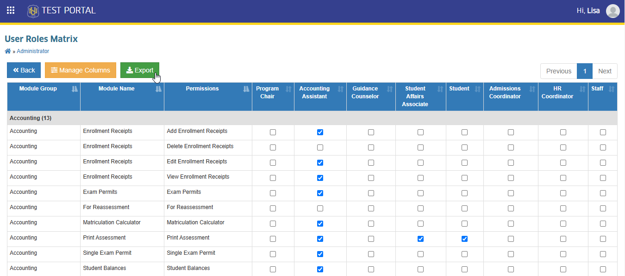The width and height of the screenshot is (625, 276).
Task: Sort by Module Name column icon
Action: (x=159, y=89)
